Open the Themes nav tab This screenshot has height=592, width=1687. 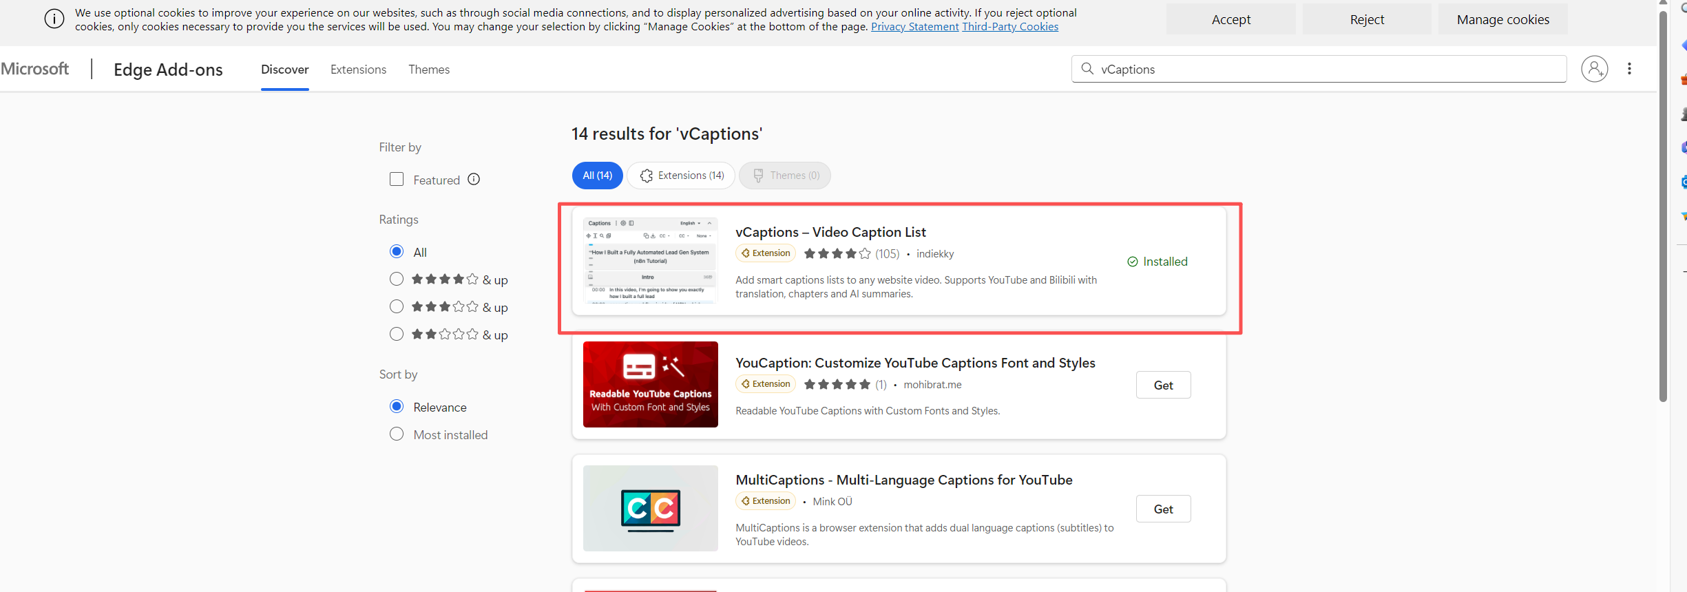pyautogui.click(x=429, y=70)
